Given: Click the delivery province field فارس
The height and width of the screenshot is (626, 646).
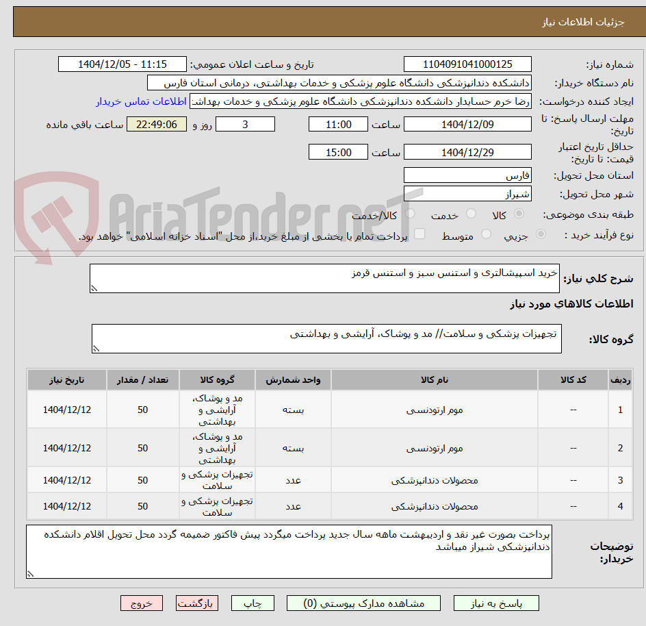Looking at the screenshot, I should (x=467, y=175).
